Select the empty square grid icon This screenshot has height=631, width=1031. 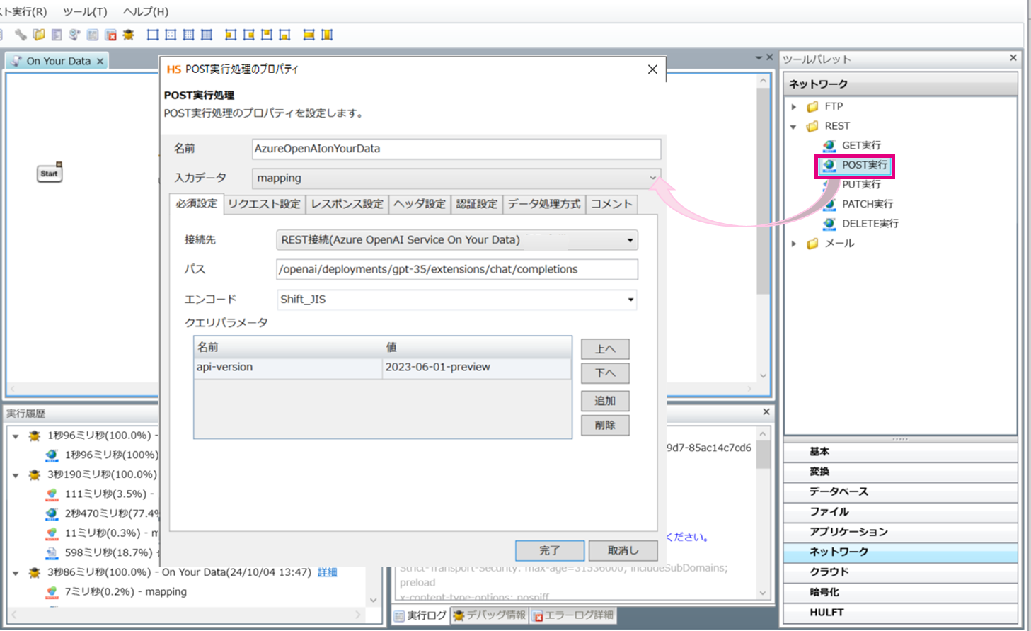pyautogui.click(x=152, y=35)
